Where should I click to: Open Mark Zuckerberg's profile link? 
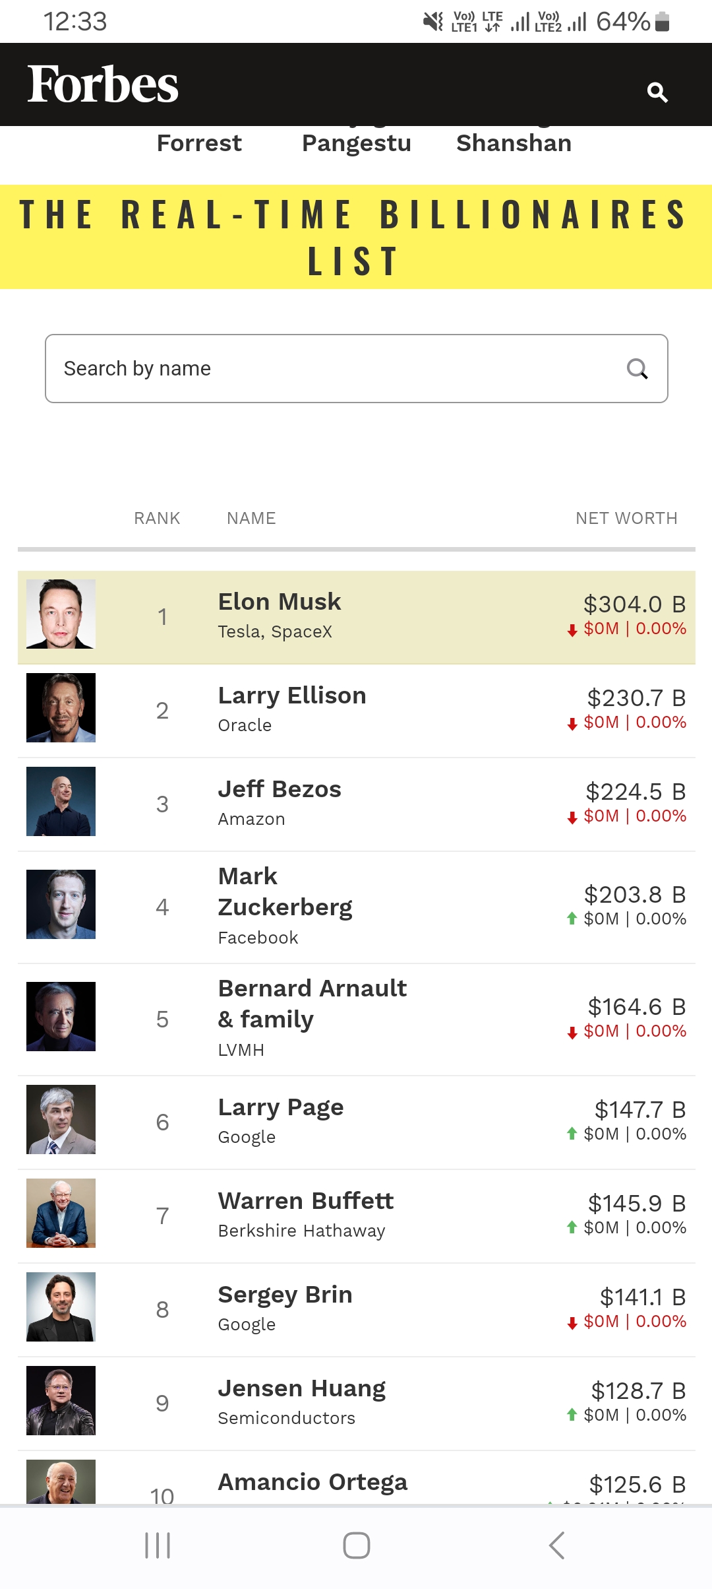point(285,892)
